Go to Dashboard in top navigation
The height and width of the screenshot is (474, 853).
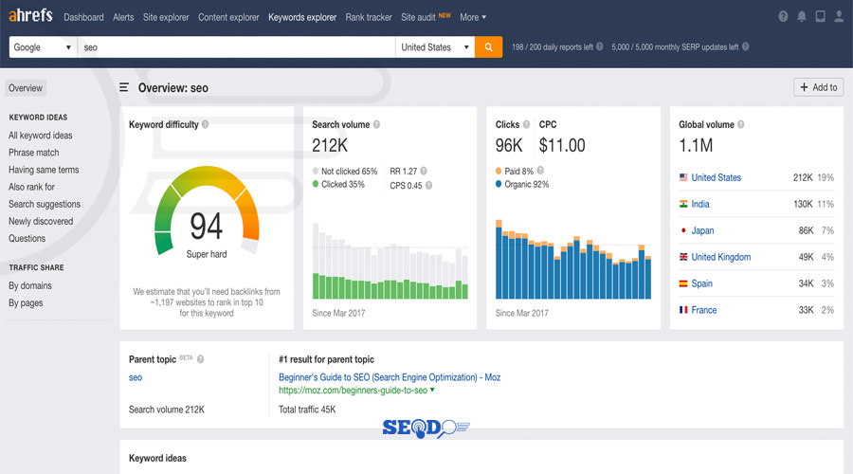point(83,17)
